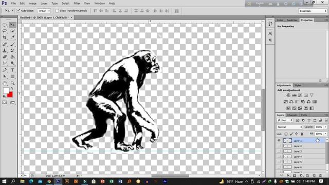Select the History Brush tool
Viewport: 329px width, 185px height.
[x=12, y=50]
